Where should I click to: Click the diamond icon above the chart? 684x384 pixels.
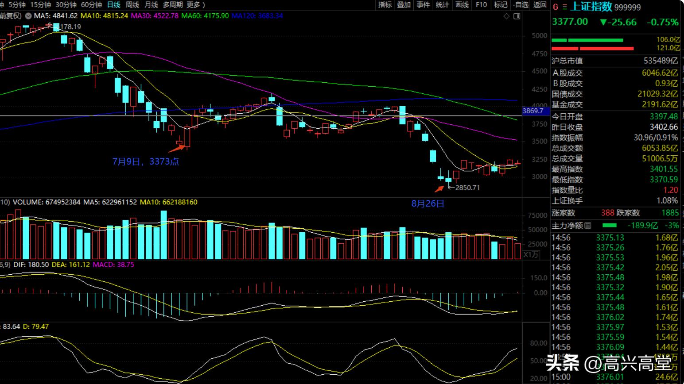click(x=507, y=16)
